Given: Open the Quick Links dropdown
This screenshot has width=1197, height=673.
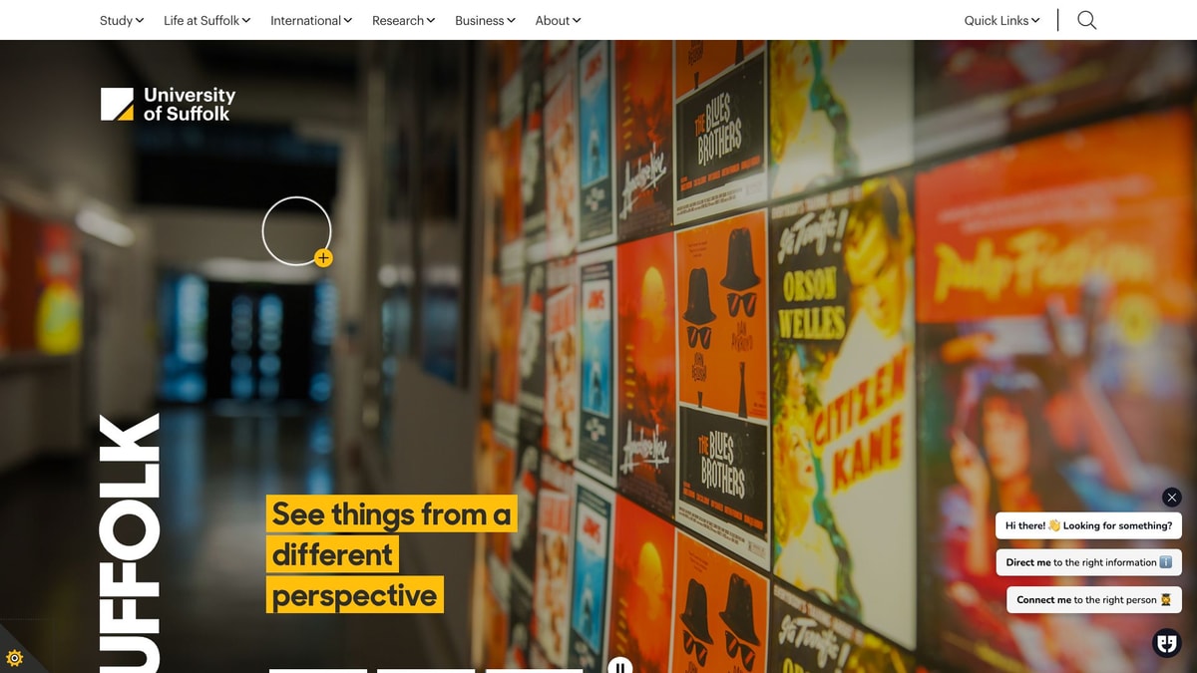Looking at the screenshot, I should [1002, 20].
